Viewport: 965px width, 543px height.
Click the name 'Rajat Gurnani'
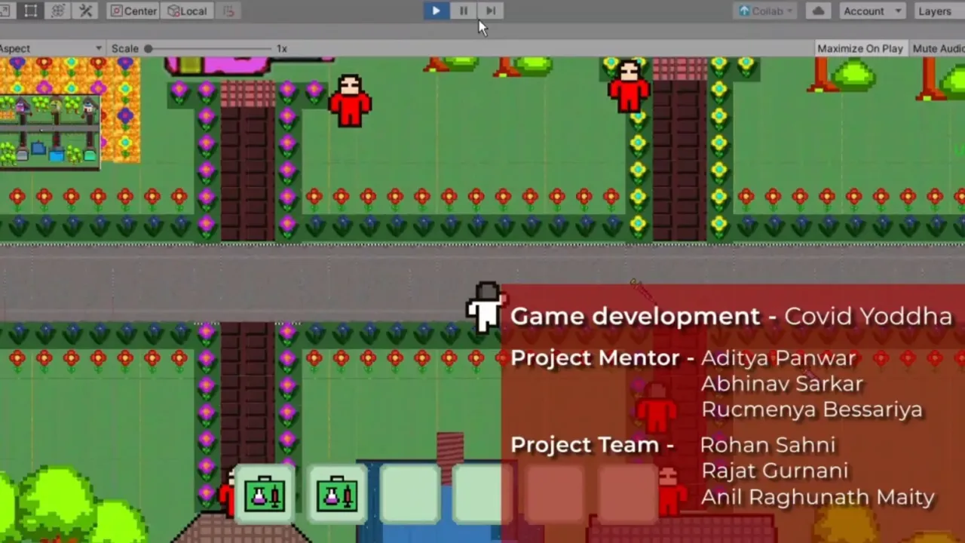[x=775, y=471]
